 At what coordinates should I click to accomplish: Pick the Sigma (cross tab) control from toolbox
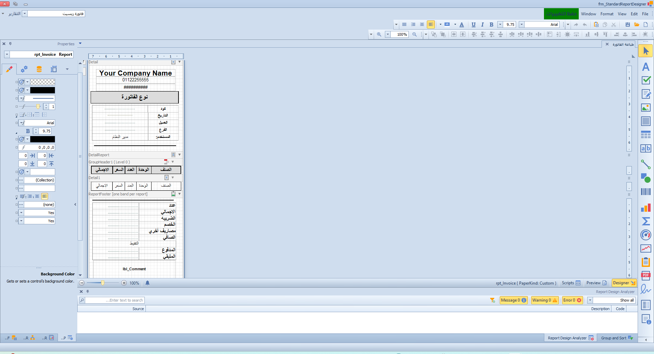pos(645,221)
